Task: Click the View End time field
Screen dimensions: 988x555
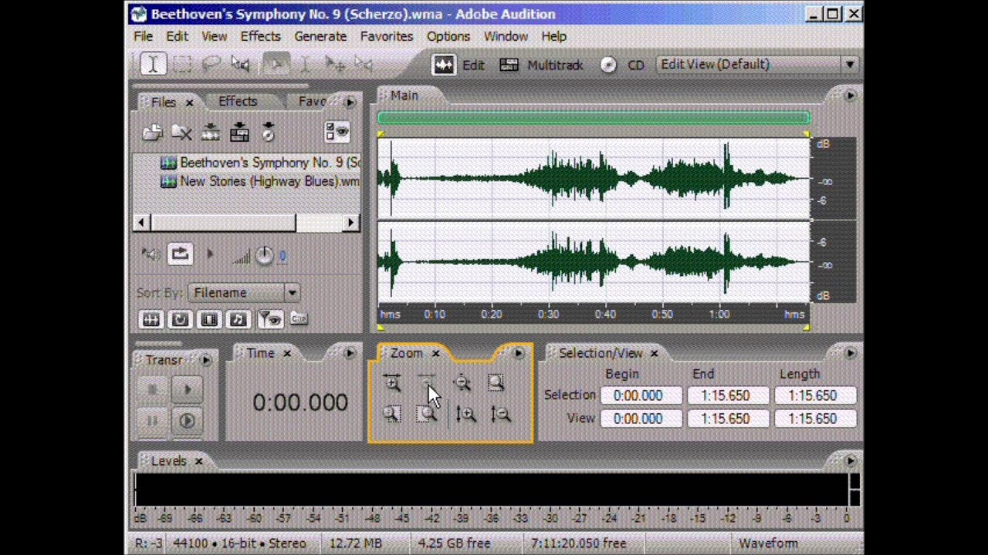Action: (728, 419)
